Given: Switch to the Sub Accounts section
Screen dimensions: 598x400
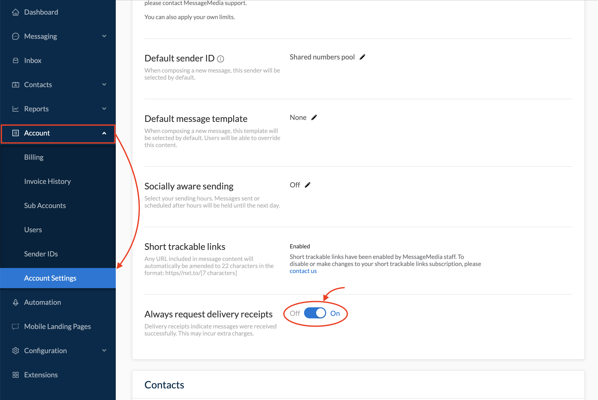Looking at the screenshot, I should click(45, 205).
